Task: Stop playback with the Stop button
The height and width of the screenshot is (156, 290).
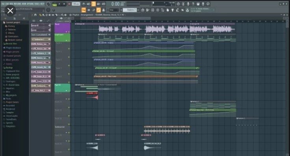Action: coord(64,4)
